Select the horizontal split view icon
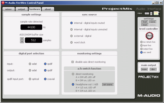The image size is (164, 103). coord(147,13)
